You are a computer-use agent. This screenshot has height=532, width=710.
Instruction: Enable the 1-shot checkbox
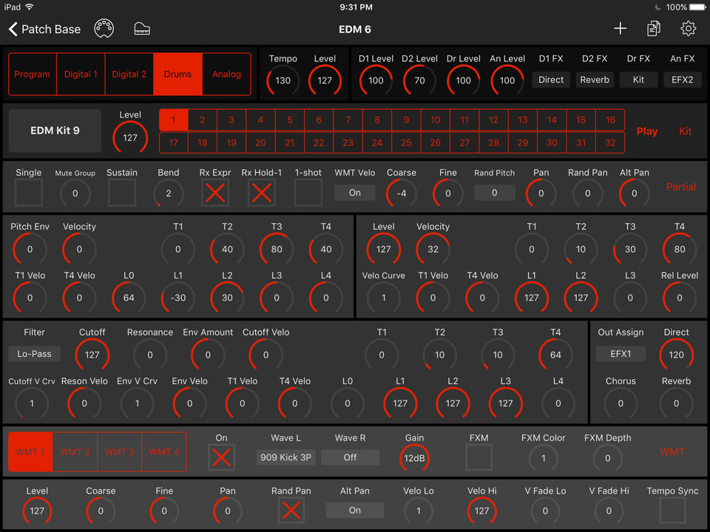tap(308, 193)
